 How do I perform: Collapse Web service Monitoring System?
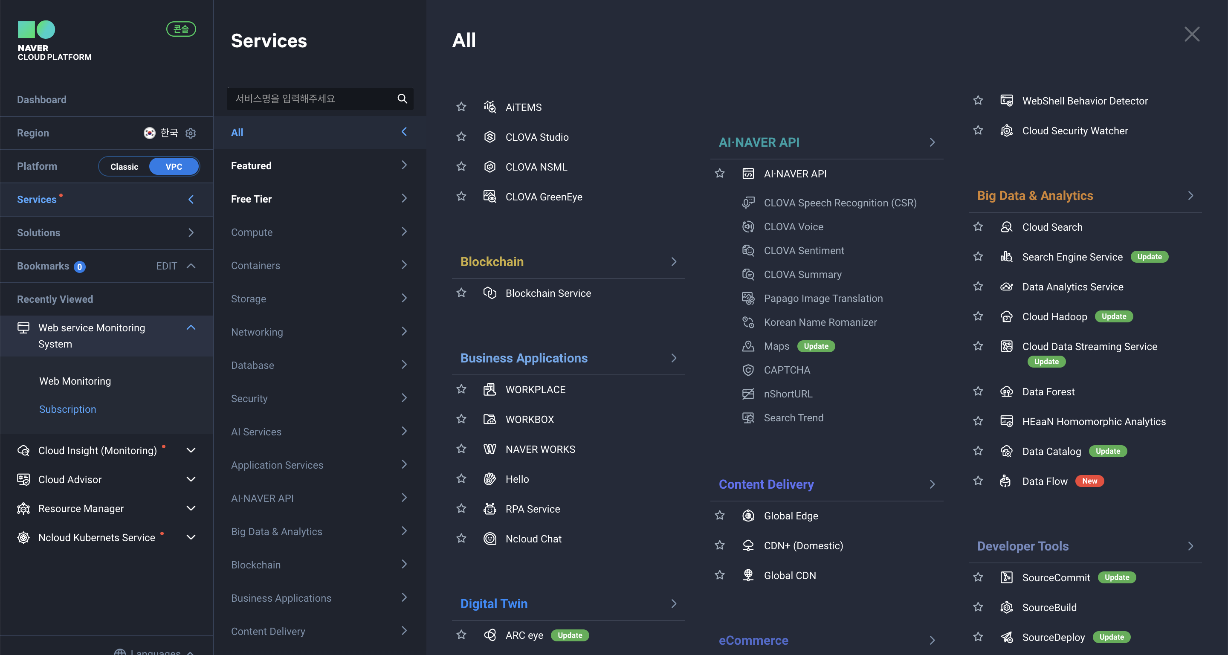pyautogui.click(x=191, y=327)
